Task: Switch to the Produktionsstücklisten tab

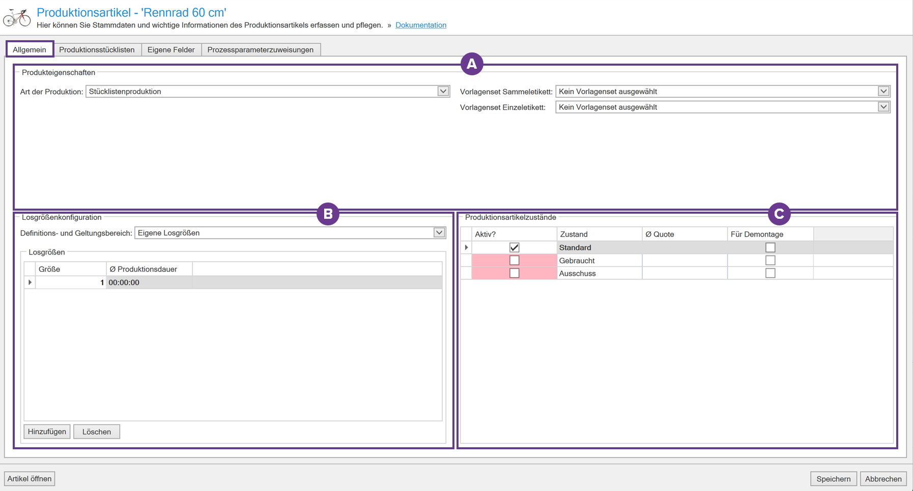Action: coord(97,50)
